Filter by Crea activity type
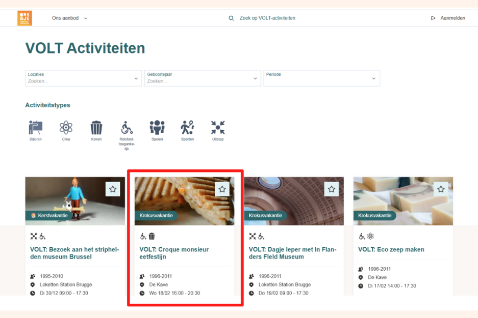Image resolution: width=478 pixels, height=318 pixels. click(66, 128)
